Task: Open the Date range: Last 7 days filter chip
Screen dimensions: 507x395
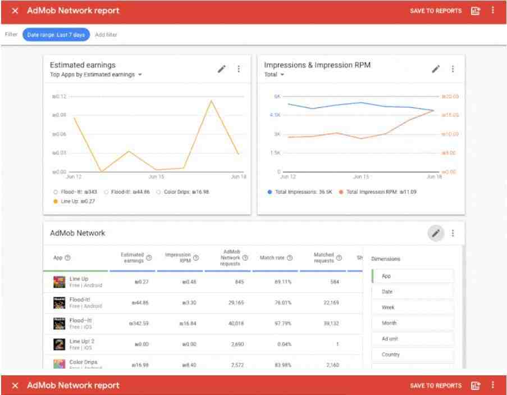Action: point(56,35)
